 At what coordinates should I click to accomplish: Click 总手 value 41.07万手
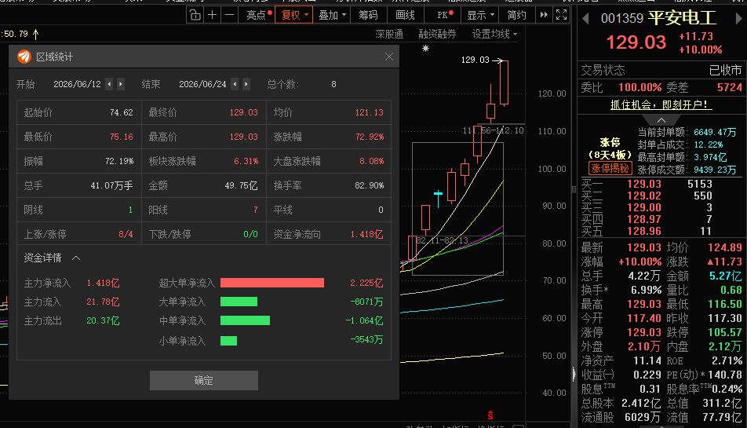pos(112,185)
